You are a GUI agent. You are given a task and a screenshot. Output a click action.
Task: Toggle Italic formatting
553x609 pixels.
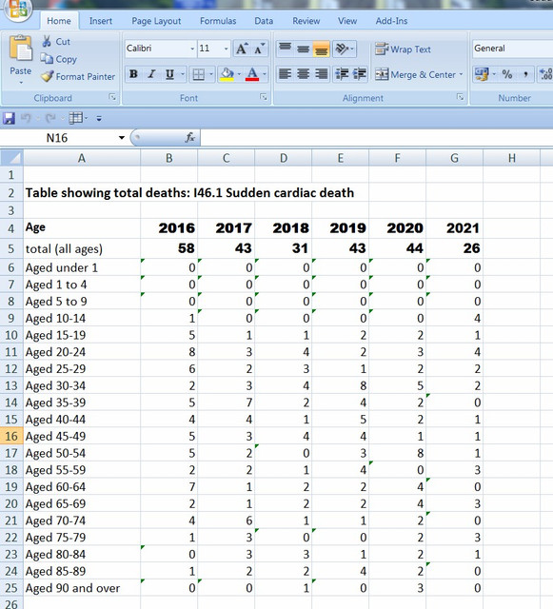(x=151, y=74)
